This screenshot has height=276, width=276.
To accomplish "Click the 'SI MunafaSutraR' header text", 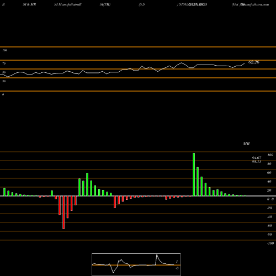I will [x=68, y=4].
